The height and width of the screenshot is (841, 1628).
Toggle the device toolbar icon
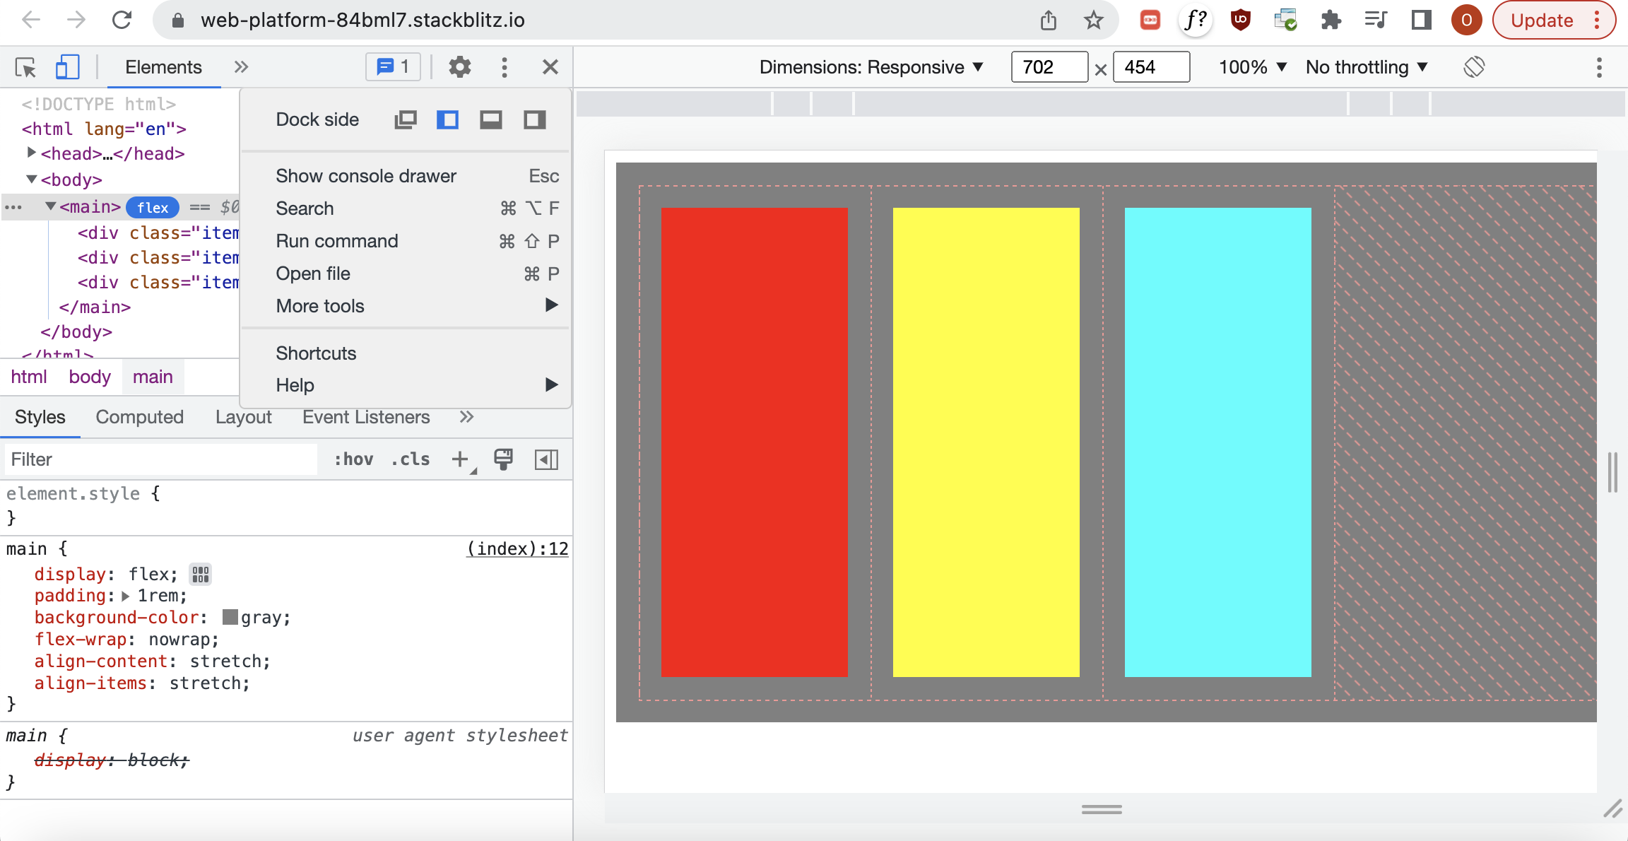(67, 67)
